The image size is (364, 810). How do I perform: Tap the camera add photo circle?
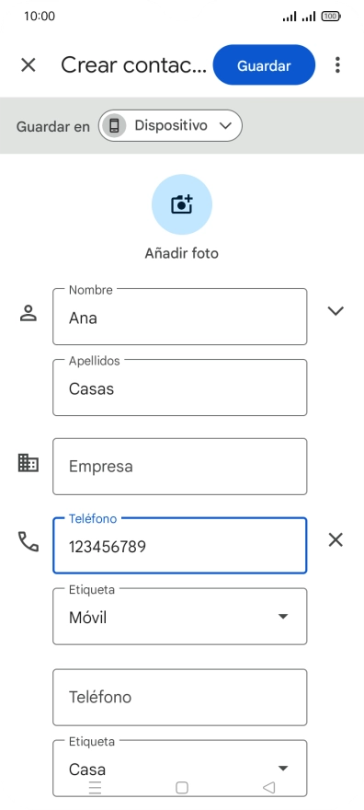point(181,204)
